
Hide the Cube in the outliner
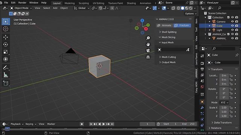232,26
